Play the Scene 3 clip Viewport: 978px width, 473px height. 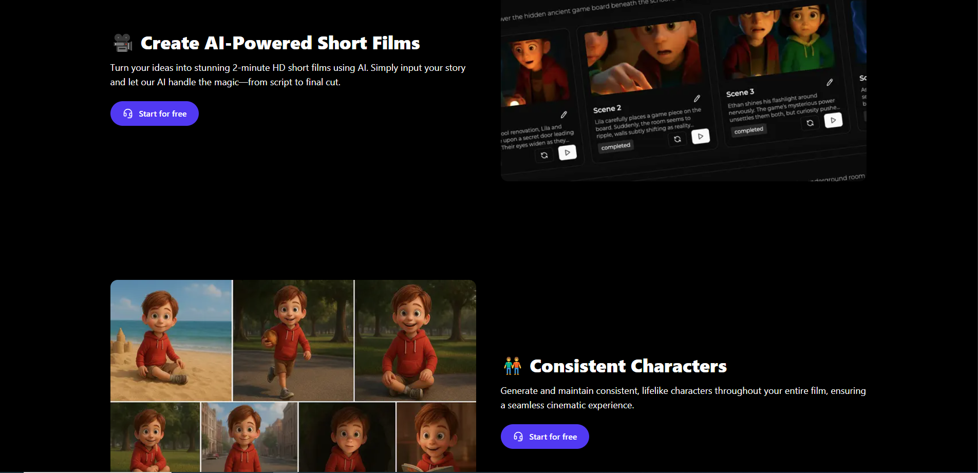click(x=833, y=120)
